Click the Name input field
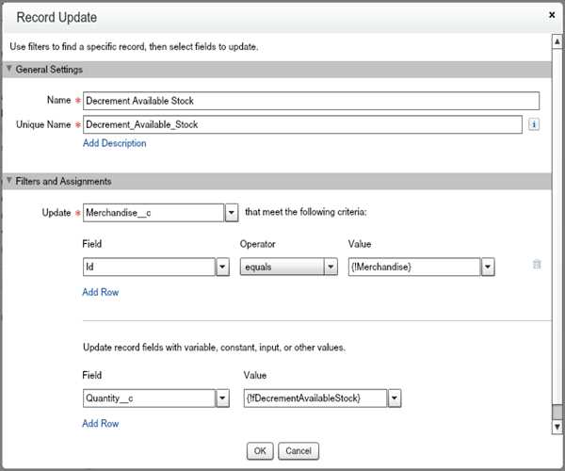 pyautogui.click(x=311, y=100)
